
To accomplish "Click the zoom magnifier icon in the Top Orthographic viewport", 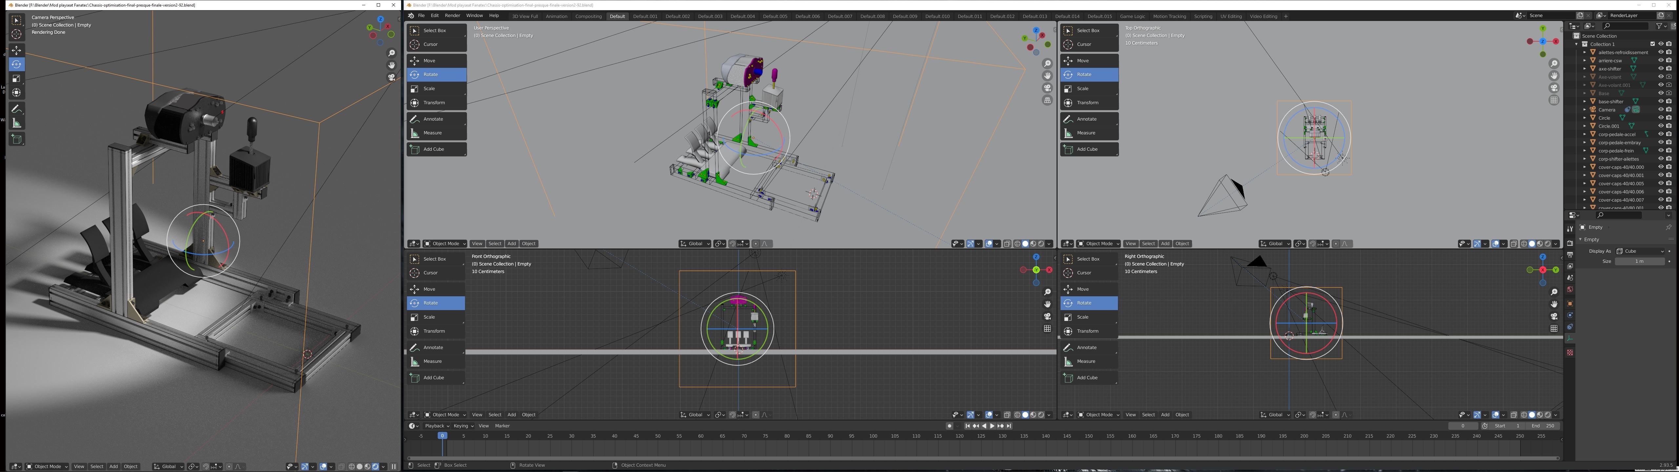I will pyautogui.click(x=1554, y=64).
